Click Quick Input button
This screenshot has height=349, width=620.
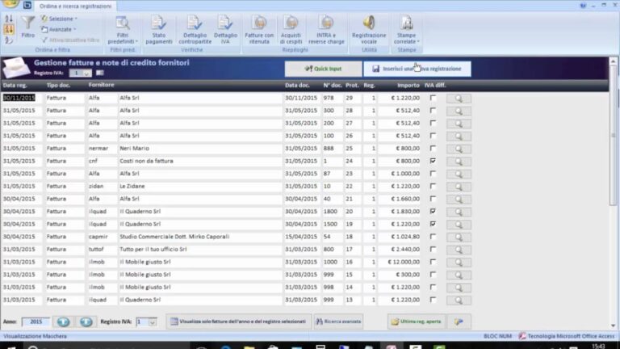[x=323, y=69]
